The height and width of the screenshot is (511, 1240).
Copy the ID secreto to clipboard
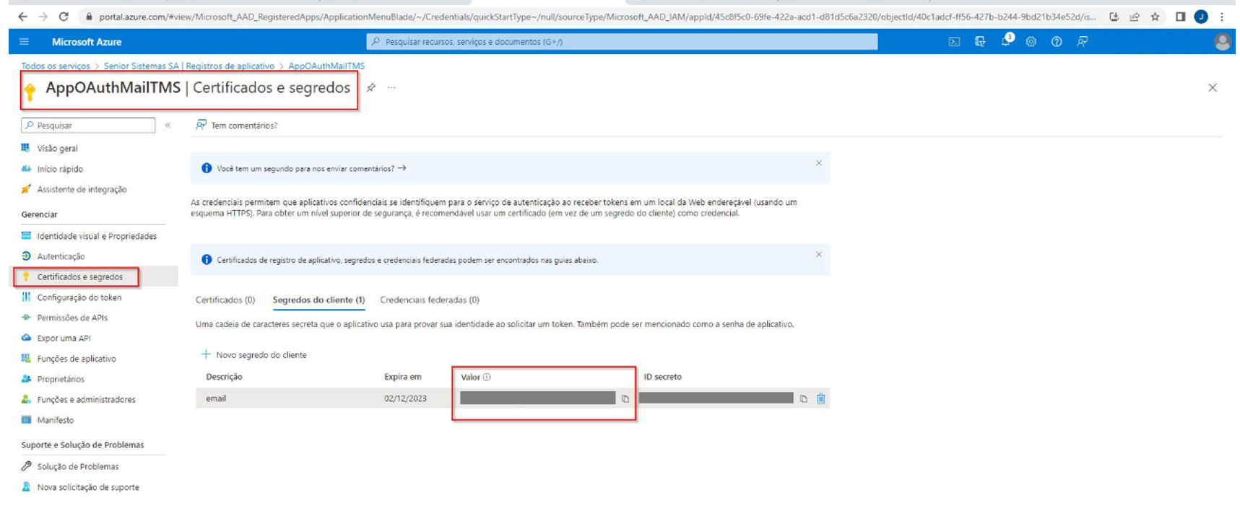point(803,398)
